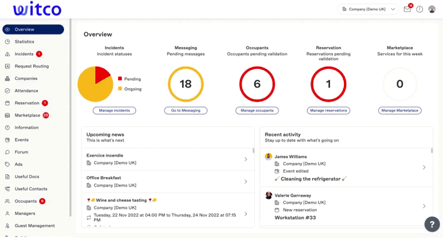Open the mail inbox envelope icon

(x=407, y=9)
